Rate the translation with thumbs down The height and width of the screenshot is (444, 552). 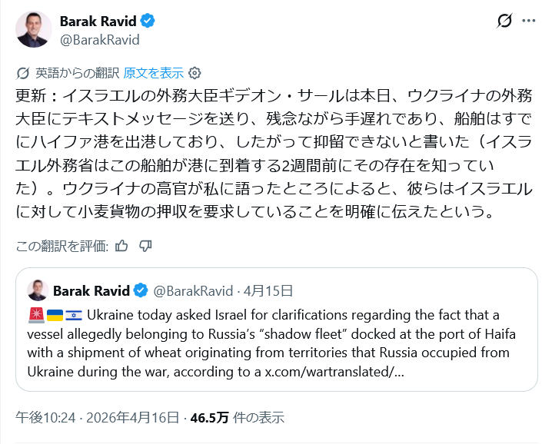tap(146, 246)
